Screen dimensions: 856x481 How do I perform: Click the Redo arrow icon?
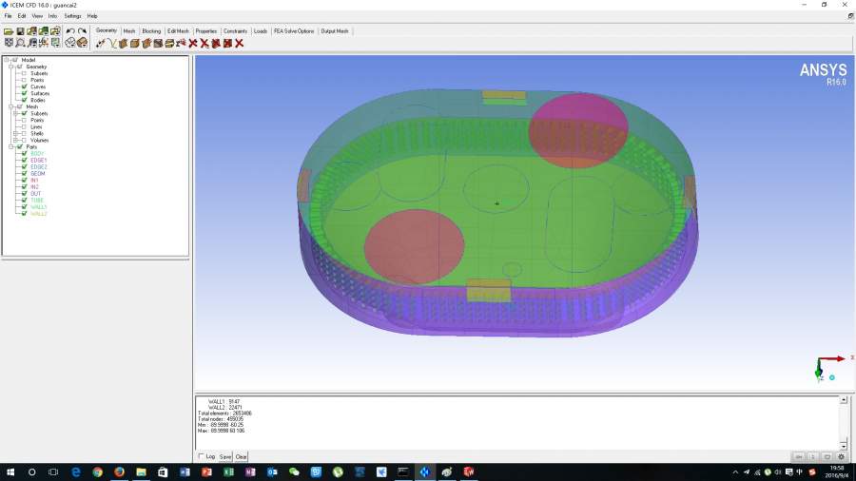[x=82, y=31]
